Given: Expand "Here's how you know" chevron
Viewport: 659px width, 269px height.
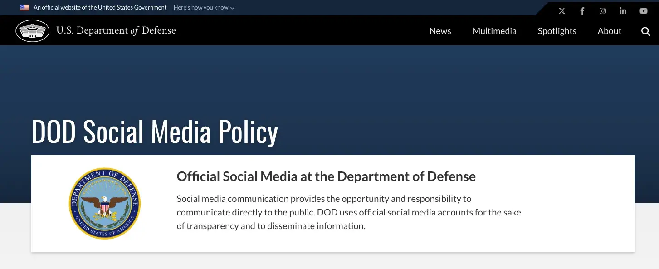Looking at the screenshot, I should coord(233,8).
